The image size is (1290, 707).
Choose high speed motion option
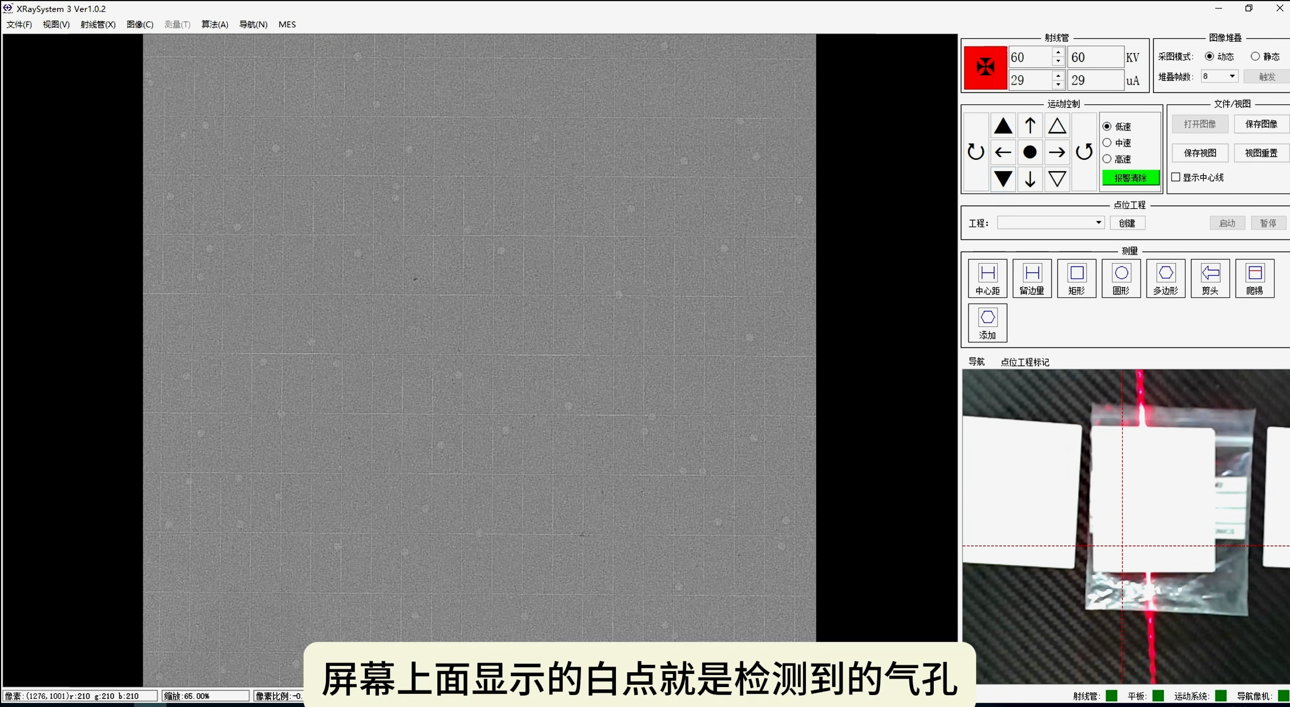click(1107, 159)
